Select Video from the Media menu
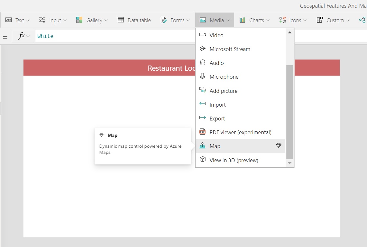The width and height of the screenshot is (367, 247). pyautogui.click(x=216, y=35)
